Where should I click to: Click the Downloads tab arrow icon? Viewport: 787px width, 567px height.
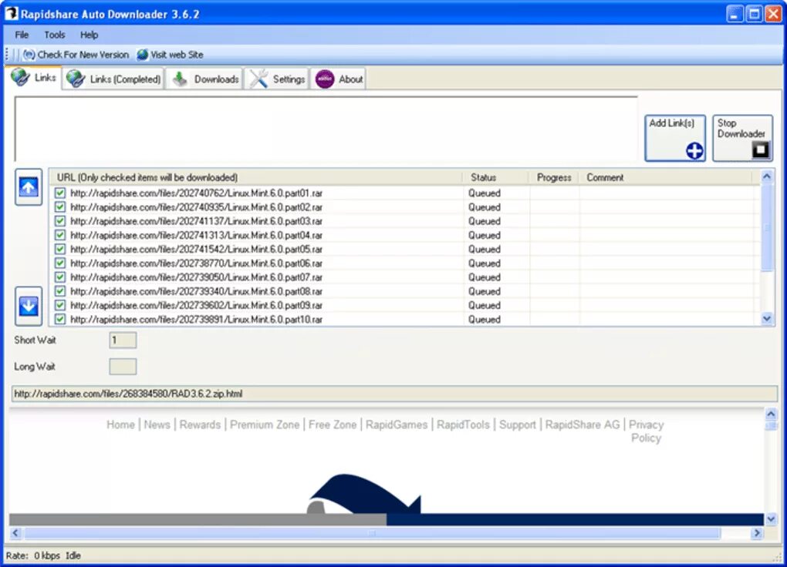180,79
